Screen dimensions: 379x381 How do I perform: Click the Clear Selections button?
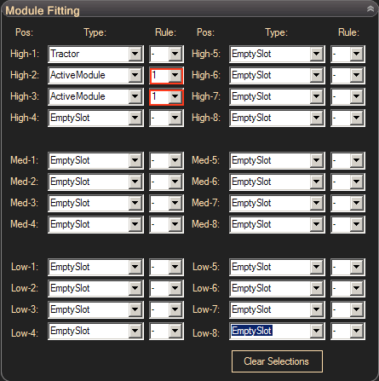[277, 361]
